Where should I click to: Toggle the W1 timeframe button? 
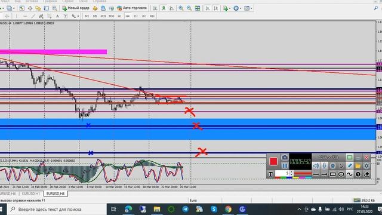click(144, 16)
